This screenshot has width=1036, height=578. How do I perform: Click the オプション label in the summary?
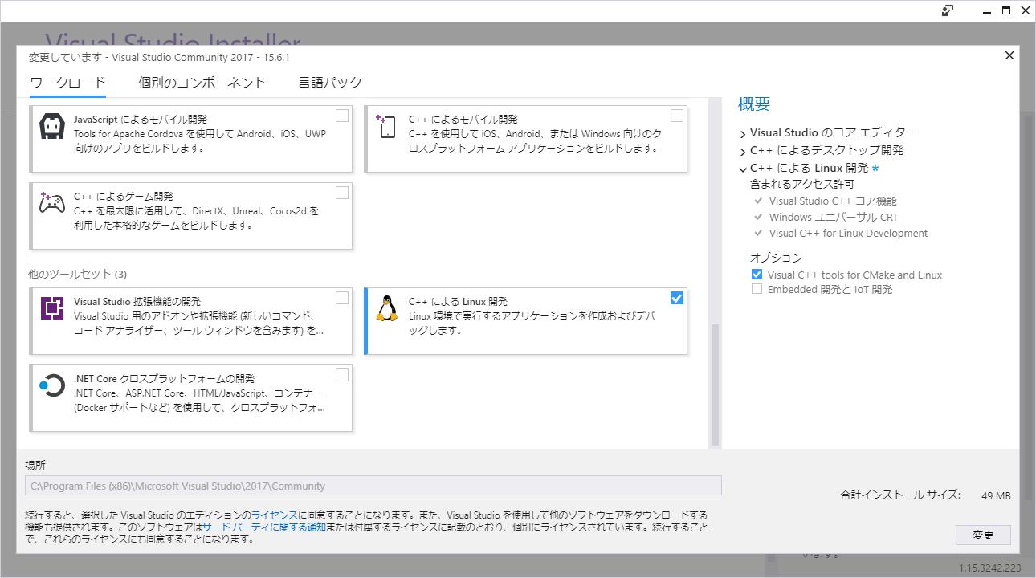click(x=776, y=258)
